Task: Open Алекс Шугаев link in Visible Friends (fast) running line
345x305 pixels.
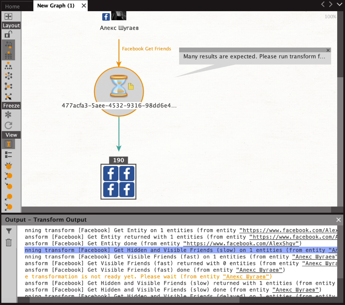Action: pyautogui.click(x=315, y=257)
